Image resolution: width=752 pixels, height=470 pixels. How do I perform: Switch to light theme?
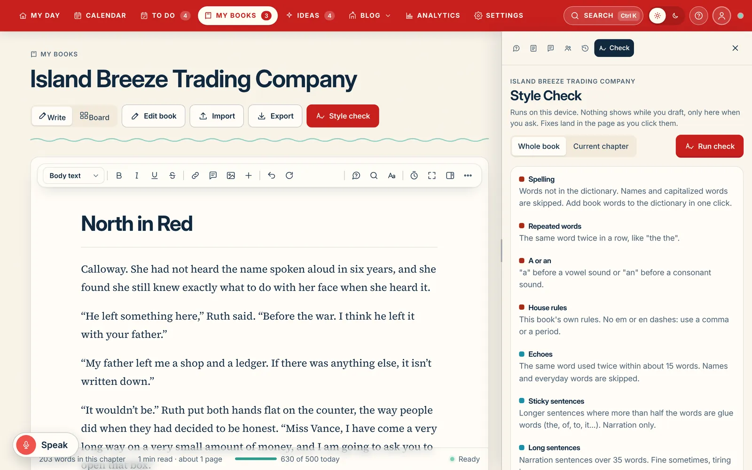tap(658, 16)
